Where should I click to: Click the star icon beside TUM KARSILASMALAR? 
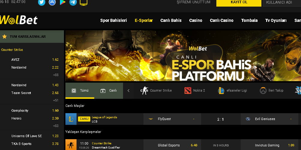tap(5, 37)
